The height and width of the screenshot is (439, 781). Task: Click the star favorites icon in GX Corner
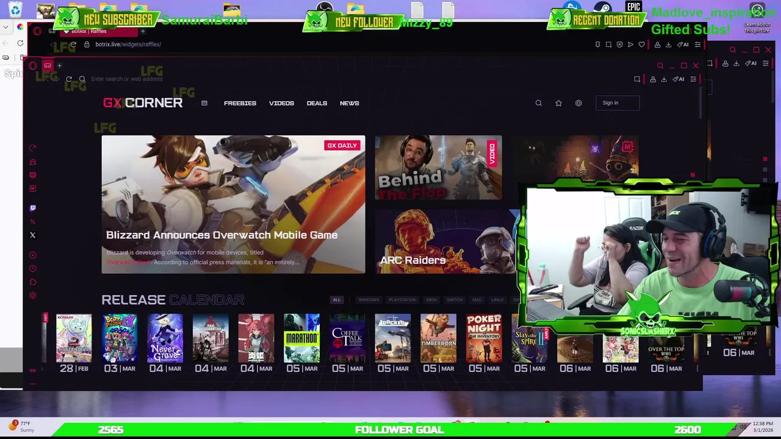coord(558,103)
